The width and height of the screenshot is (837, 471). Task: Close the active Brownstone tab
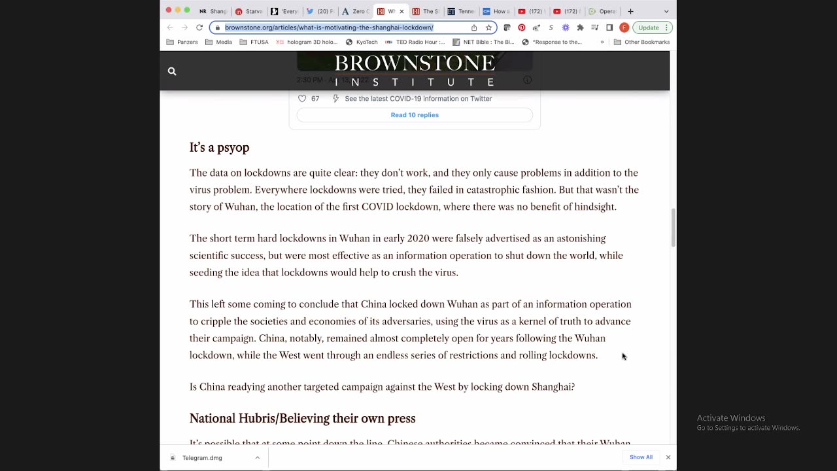click(x=401, y=11)
